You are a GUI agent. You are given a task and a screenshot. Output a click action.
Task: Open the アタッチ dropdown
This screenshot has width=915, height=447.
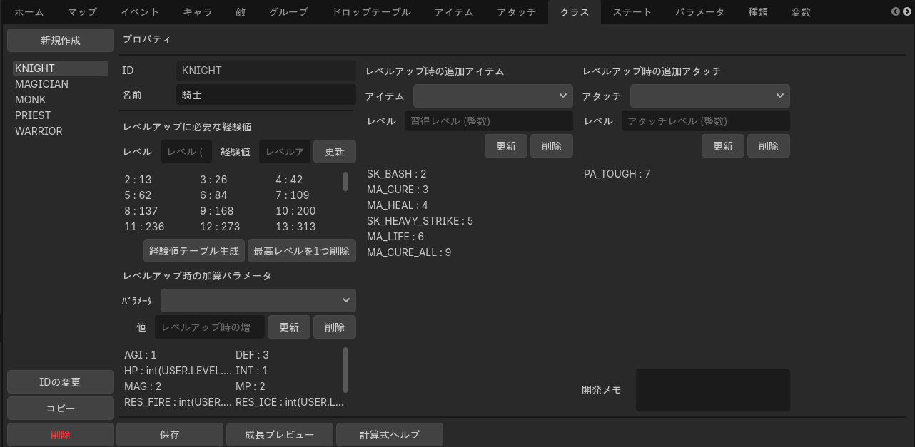[x=710, y=96]
